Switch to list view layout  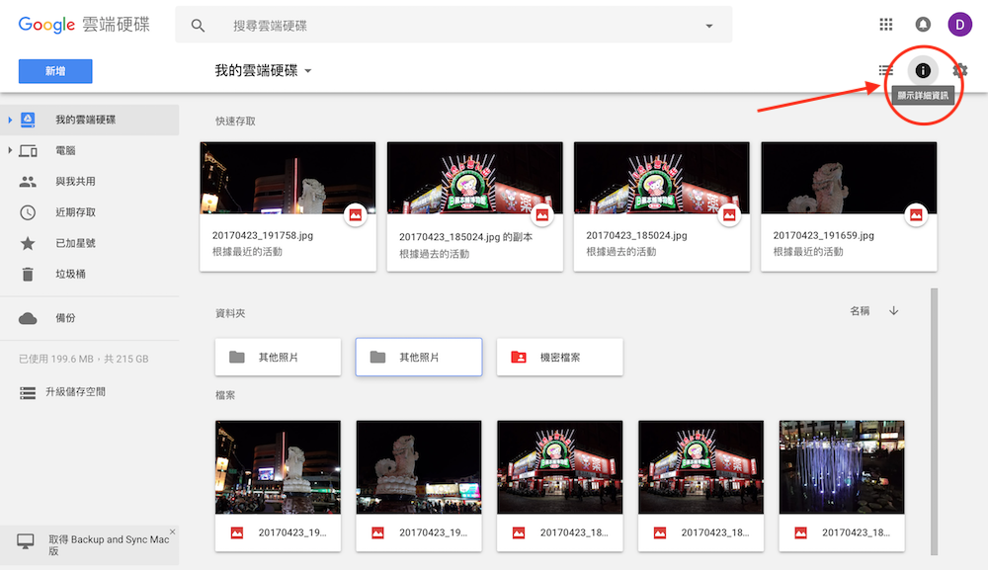point(886,70)
